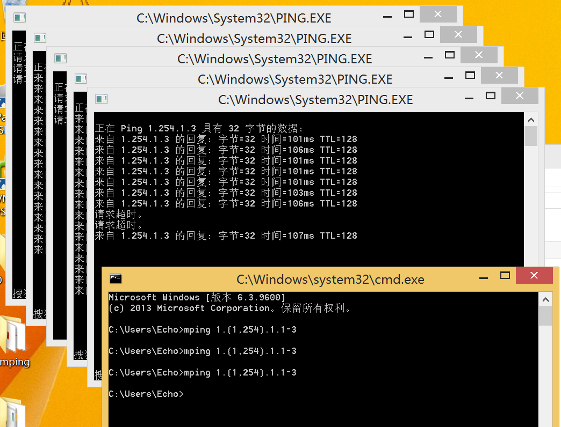Click the cmd.exe title bar text
The width and height of the screenshot is (561, 427).
click(330, 279)
